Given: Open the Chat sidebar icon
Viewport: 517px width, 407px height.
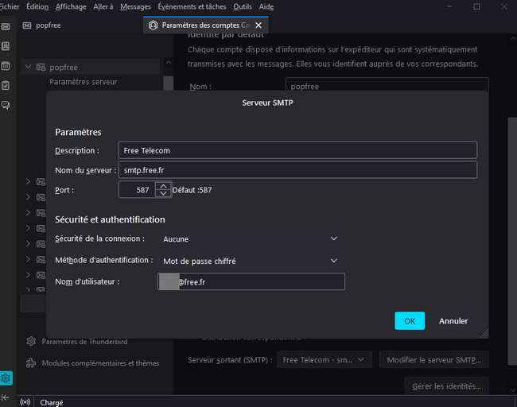Looking at the screenshot, I should (x=6, y=105).
